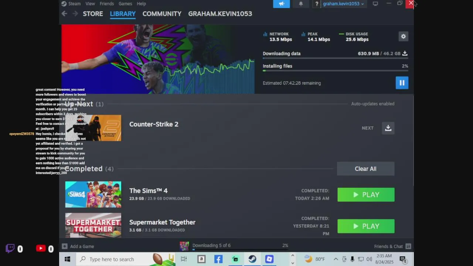Expand graham.kevin1053 account dropdown
473x266 pixels.
pos(343,4)
